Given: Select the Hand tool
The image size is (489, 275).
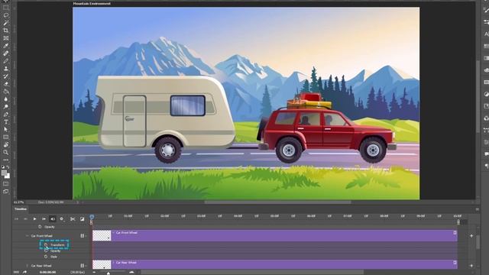Looking at the screenshot, I should pyautogui.click(x=5, y=144).
